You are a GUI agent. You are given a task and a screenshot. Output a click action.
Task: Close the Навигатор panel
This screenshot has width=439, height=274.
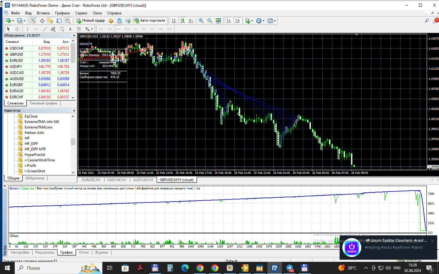74,110
